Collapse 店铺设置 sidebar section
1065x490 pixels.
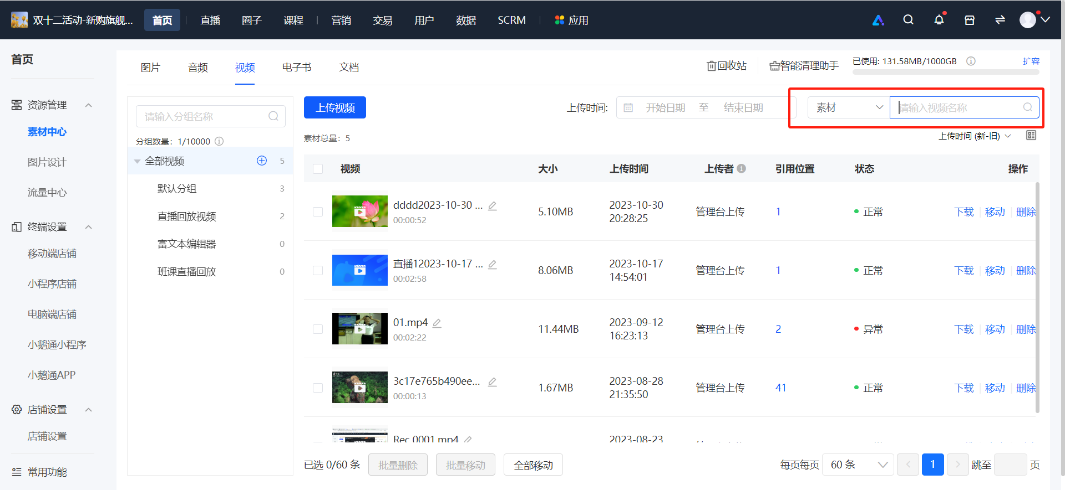89,410
